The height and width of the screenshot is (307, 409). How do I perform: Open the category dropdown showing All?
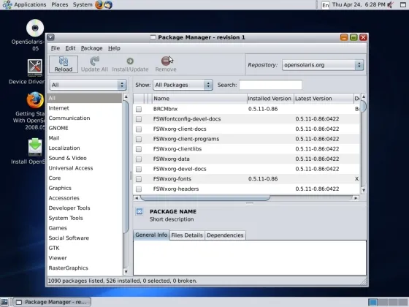[x=88, y=85]
